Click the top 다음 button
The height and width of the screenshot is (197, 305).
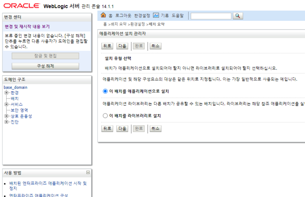coord(122,46)
